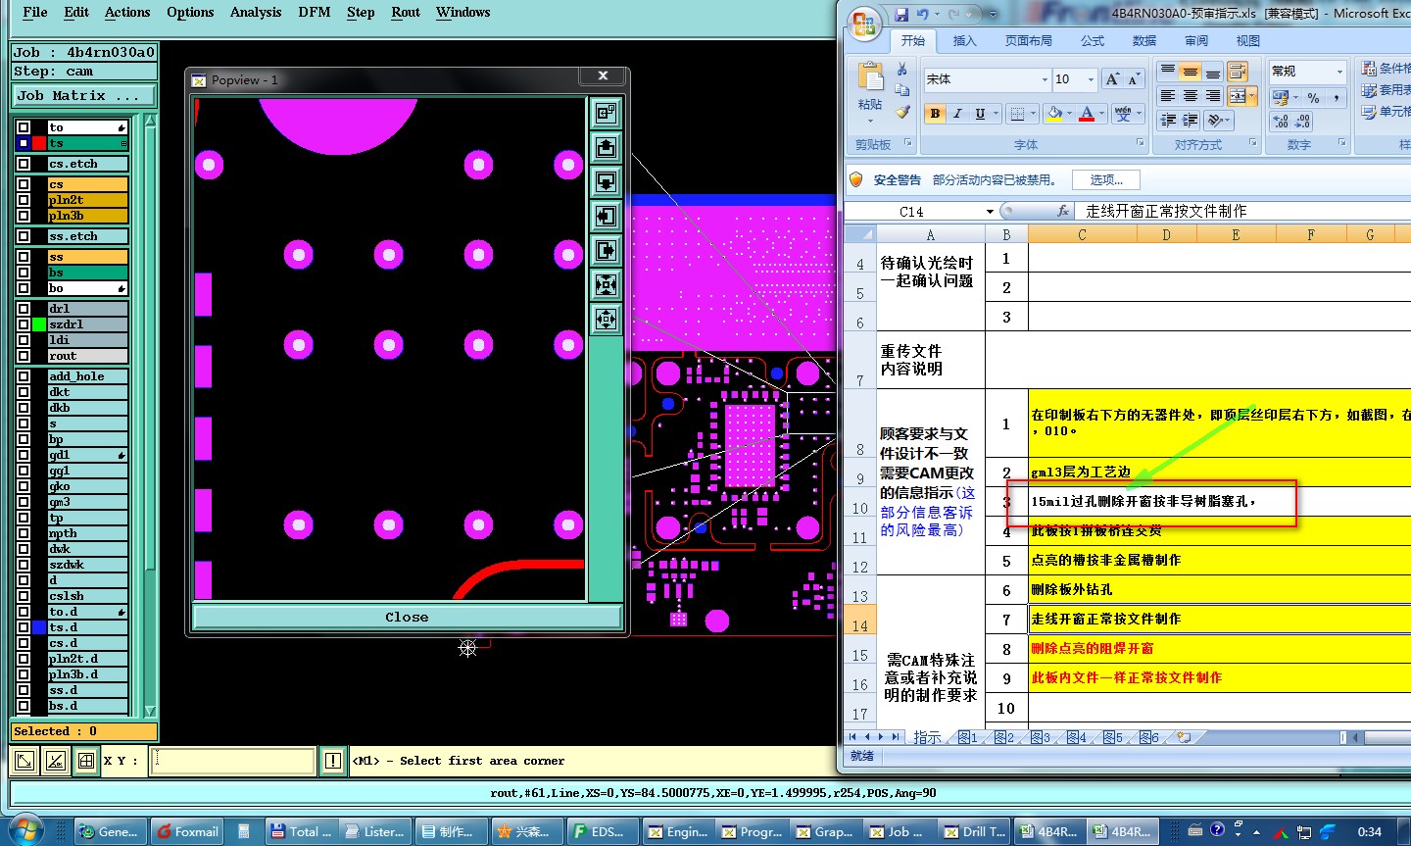The image size is (1411, 846).
Task: Click the Increase Decimal icon in Excel
Action: pyautogui.click(x=1281, y=122)
